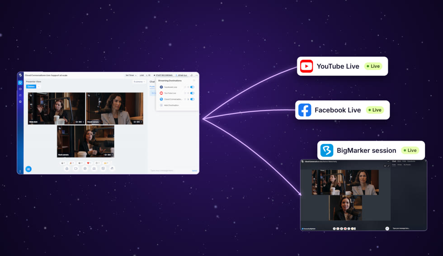Click the RTMP Out button

click(181, 75)
